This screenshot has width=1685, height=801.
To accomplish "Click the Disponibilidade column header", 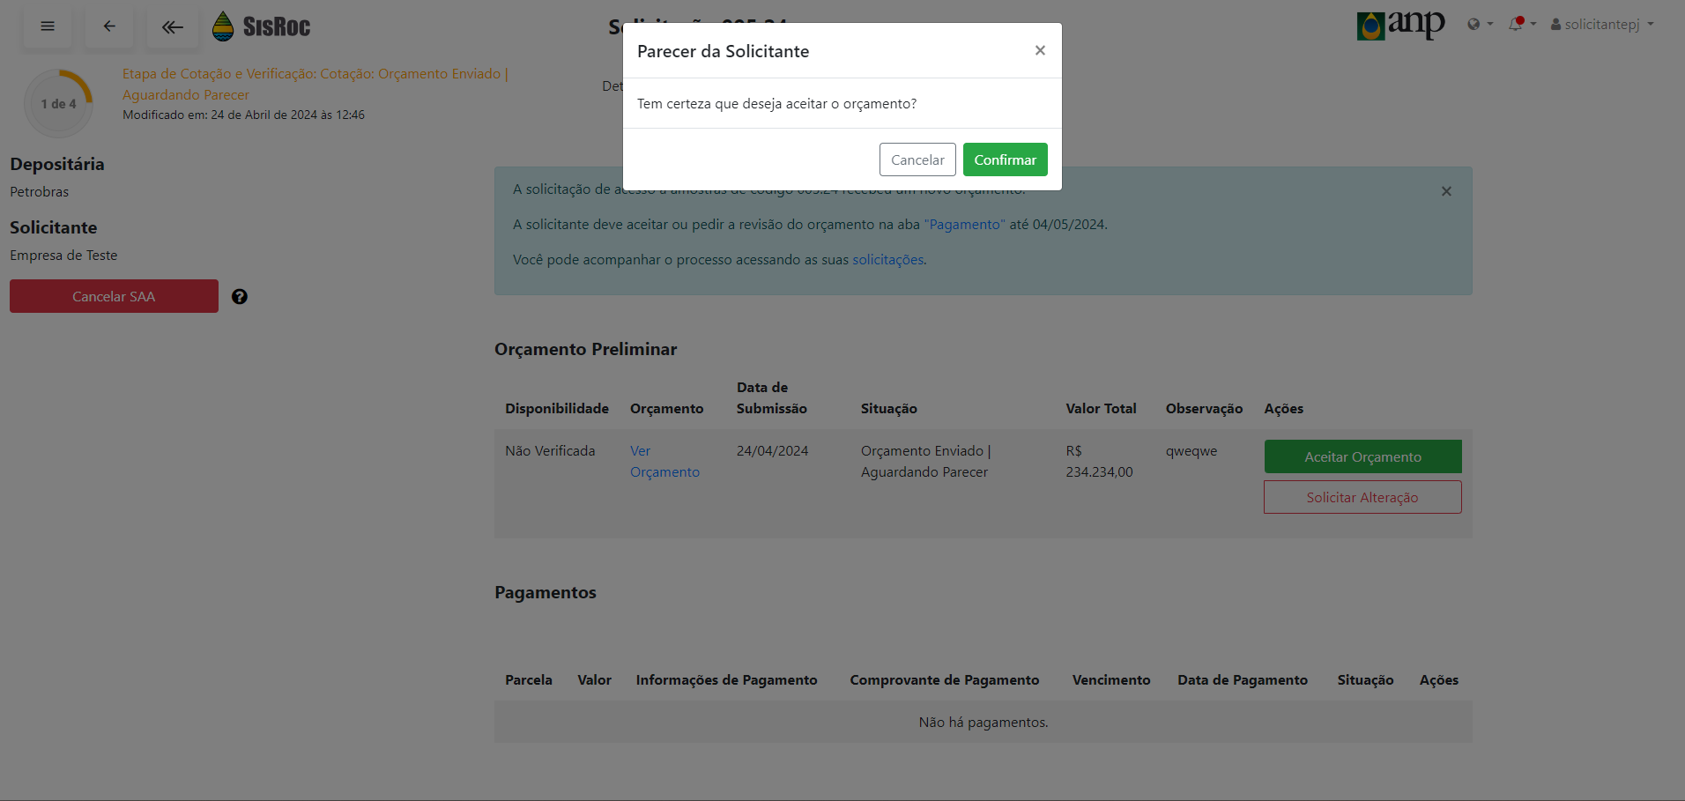I will click(557, 409).
